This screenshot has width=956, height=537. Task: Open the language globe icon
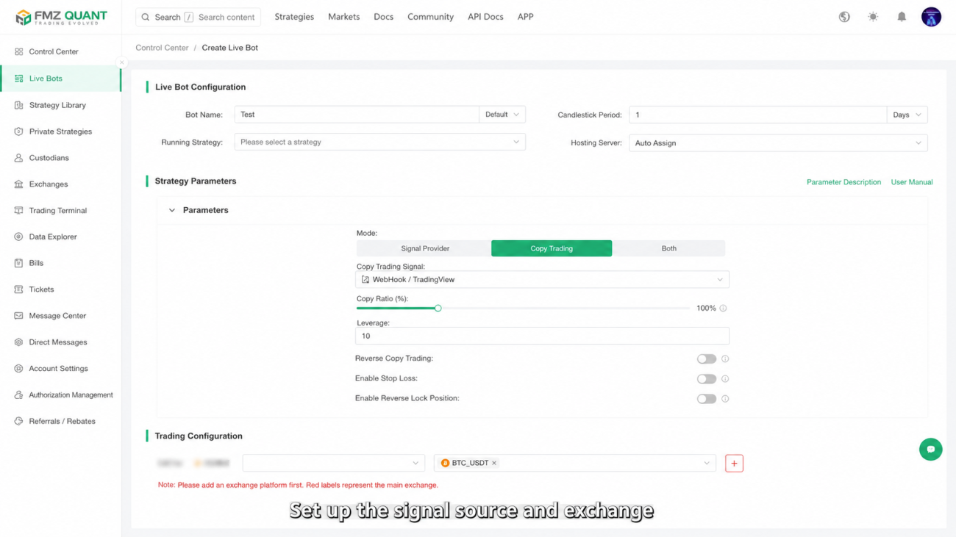pyautogui.click(x=844, y=17)
